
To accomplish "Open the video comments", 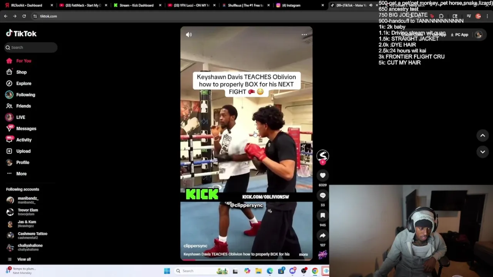I will tap(323, 195).
